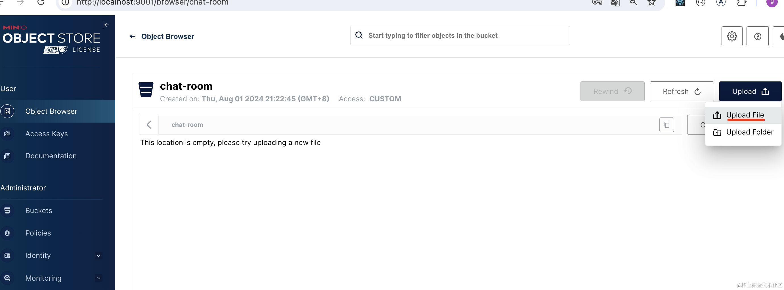
Task: Copy the chat-room path with the copy icon
Action: click(666, 125)
